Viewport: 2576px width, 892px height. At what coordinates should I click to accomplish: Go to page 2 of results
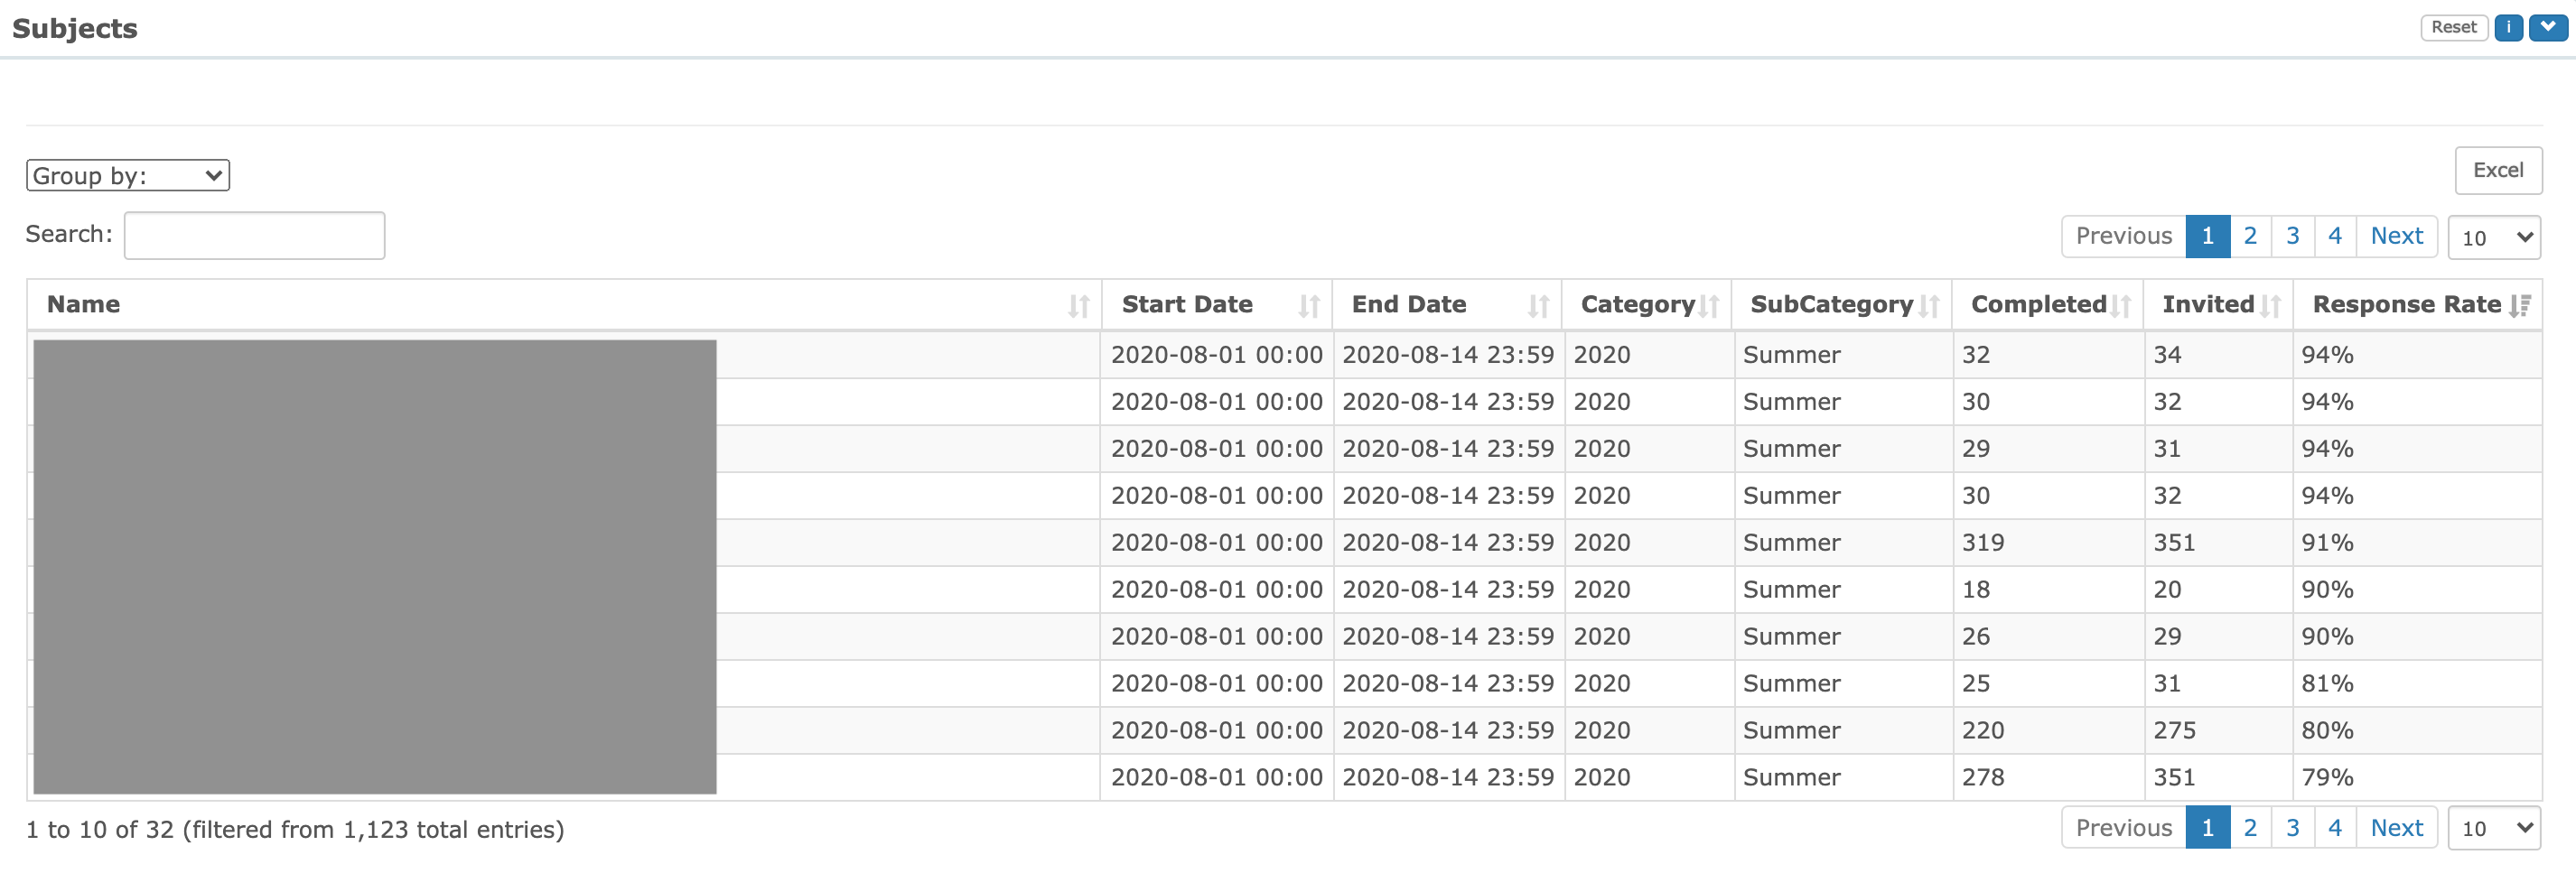pos(2250,236)
